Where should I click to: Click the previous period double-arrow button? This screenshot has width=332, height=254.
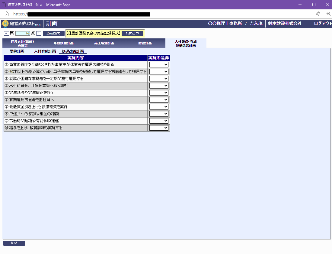[x=6, y=33]
